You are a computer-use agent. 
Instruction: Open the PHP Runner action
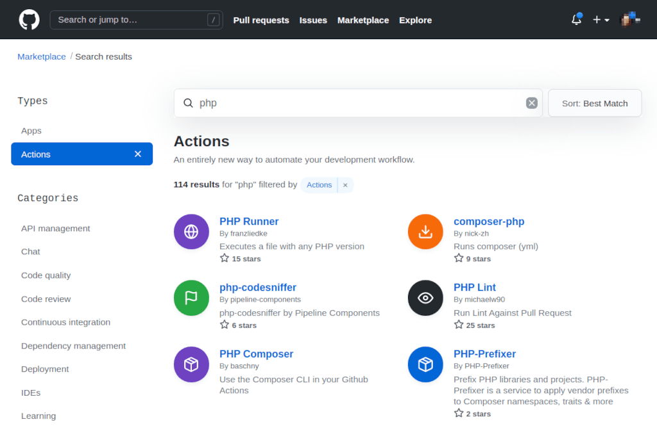click(x=249, y=221)
